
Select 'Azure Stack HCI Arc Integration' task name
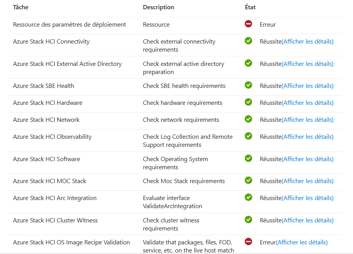pos(55,198)
